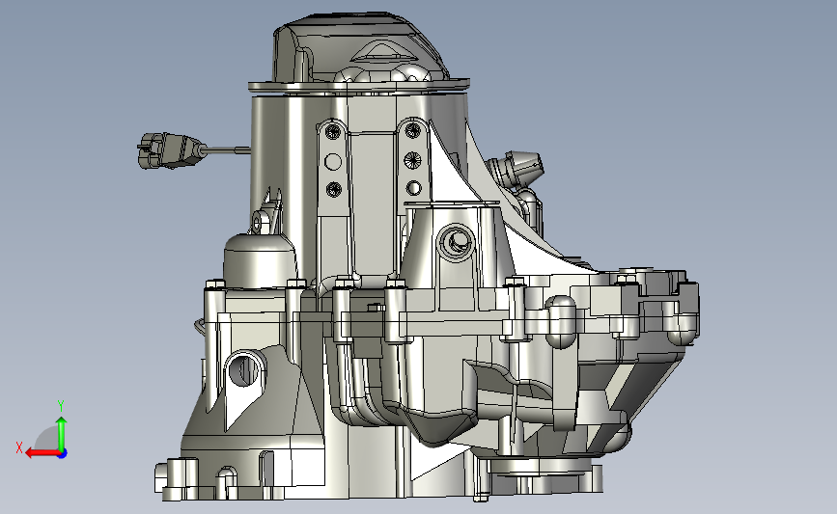Select the round opening on the lower-left bell housing

pyautogui.click(x=244, y=369)
